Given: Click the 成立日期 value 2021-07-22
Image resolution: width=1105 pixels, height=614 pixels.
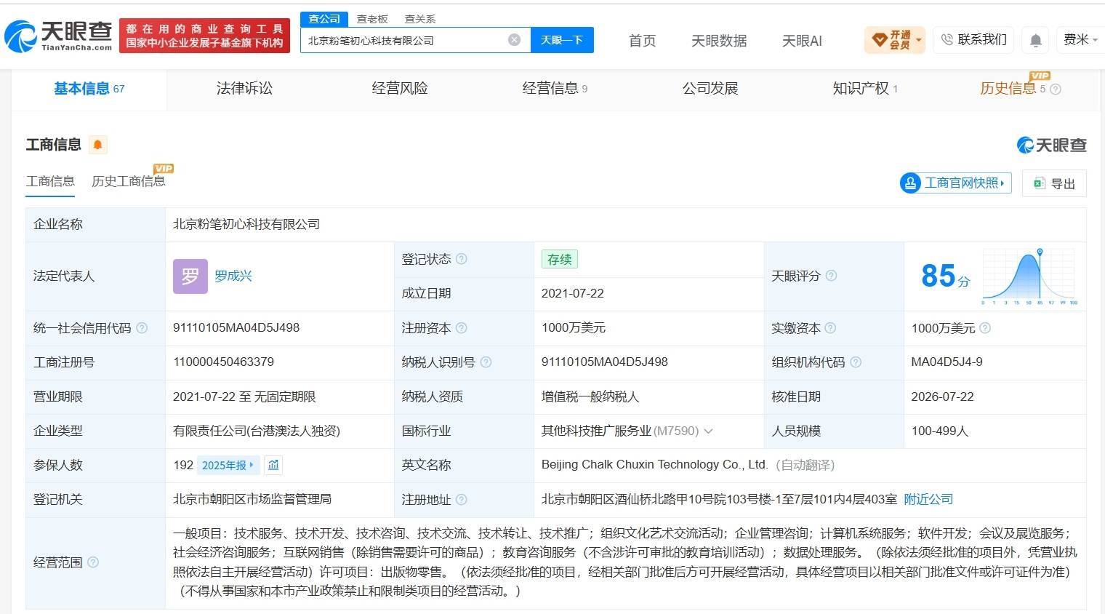Looking at the screenshot, I should tap(573, 294).
